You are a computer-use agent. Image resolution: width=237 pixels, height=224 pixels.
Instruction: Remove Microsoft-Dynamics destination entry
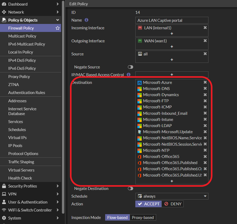click(205, 95)
